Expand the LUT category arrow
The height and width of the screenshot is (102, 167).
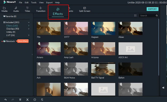pyautogui.click(x=29, y=35)
